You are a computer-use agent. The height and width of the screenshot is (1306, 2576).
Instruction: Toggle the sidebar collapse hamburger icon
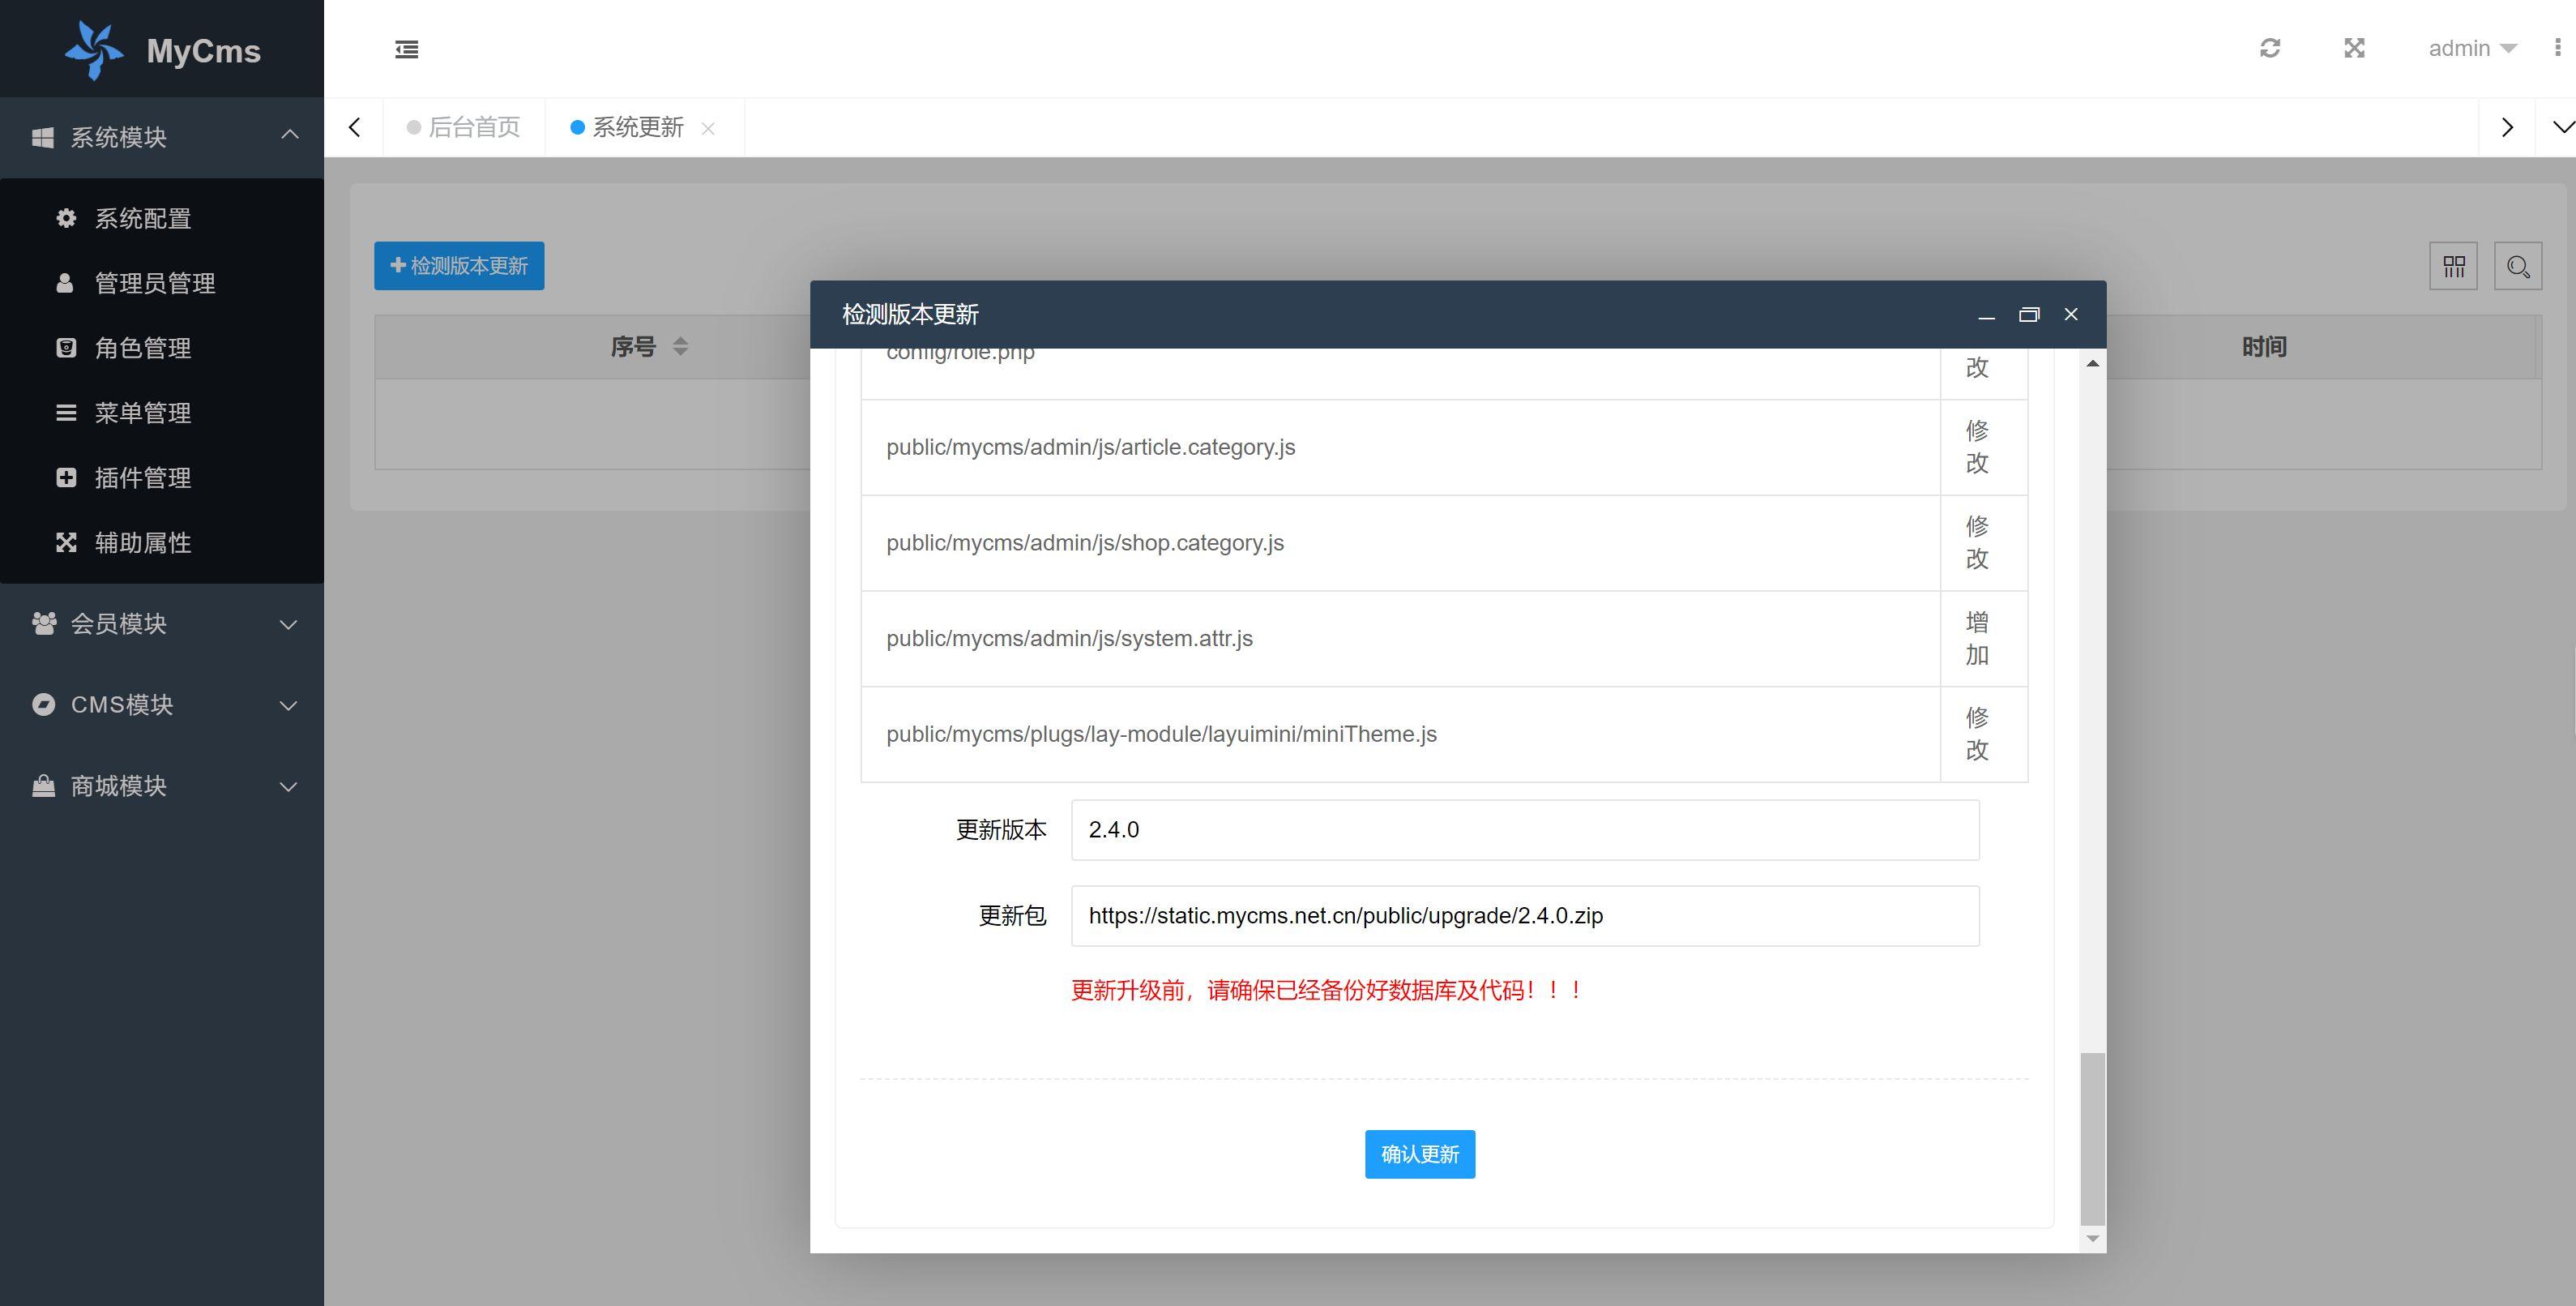(406, 49)
